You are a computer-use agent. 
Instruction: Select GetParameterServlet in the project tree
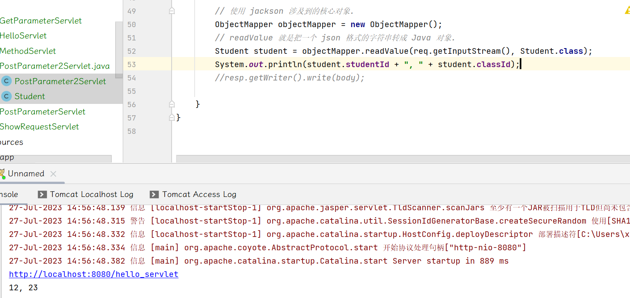coord(41,21)
